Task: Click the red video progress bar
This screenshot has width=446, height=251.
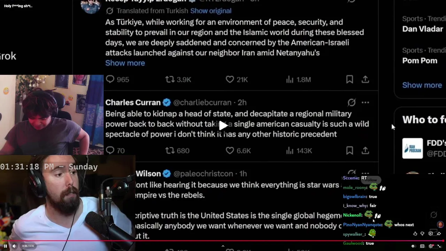Action: click(x=223, y=241)
